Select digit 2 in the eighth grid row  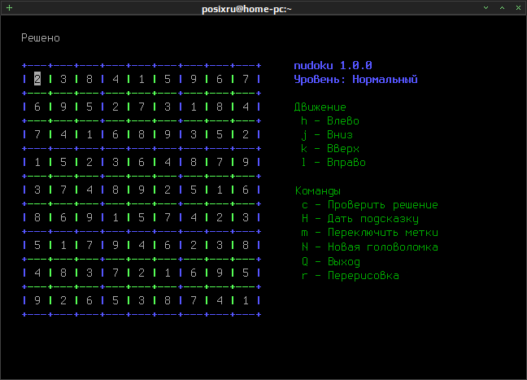point(142,273)
